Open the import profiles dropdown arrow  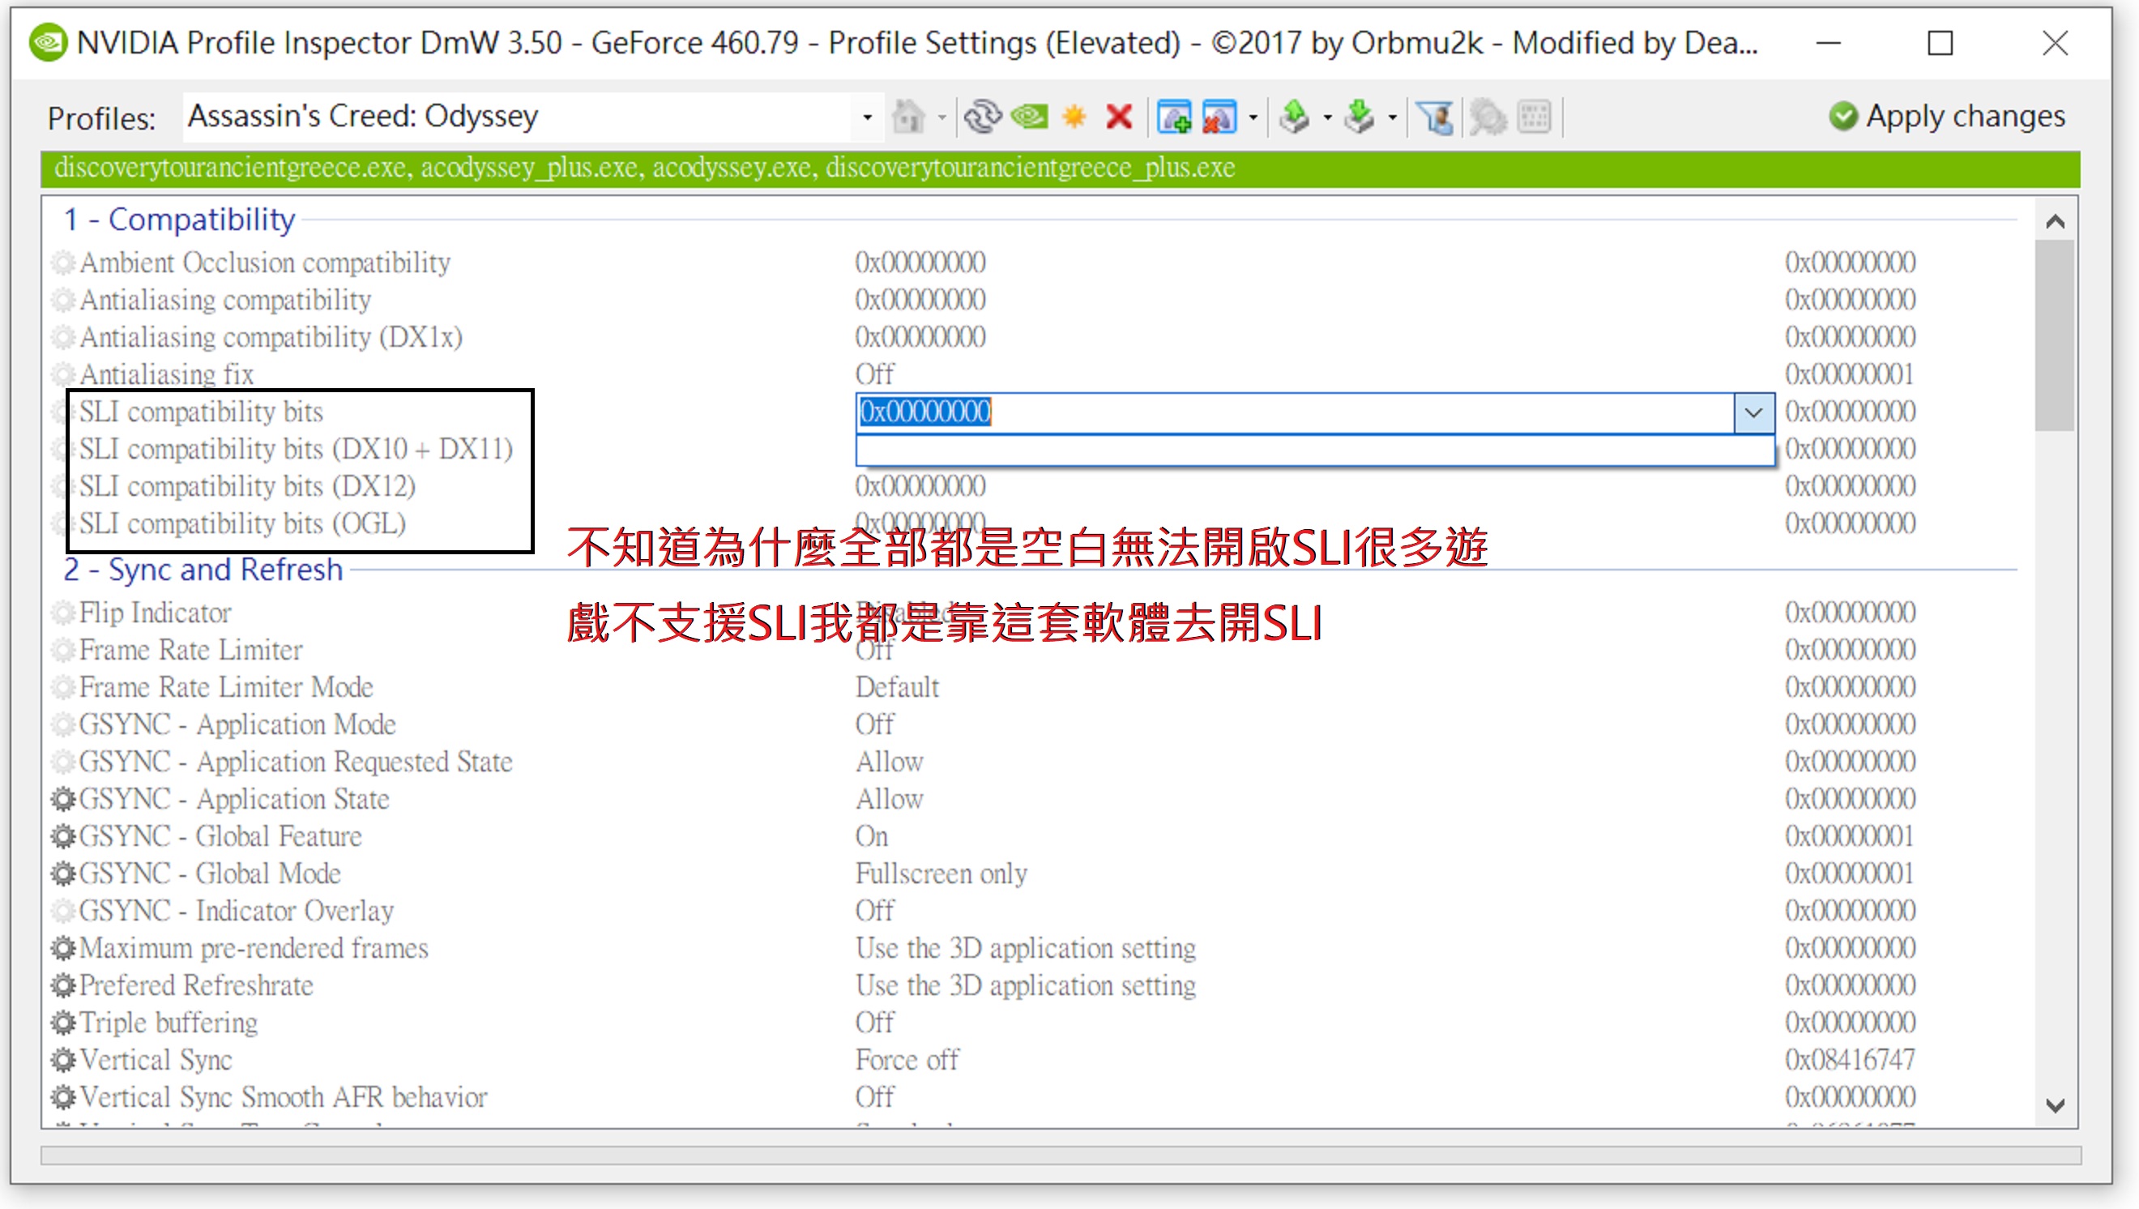[x=1393, y=117]
